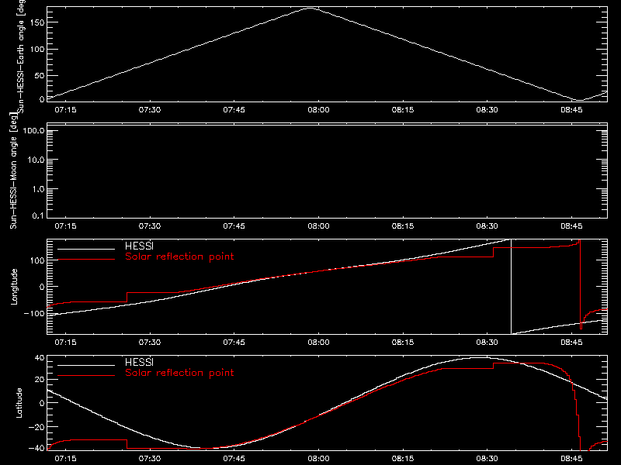Click Solar reflection point legend in Longitude plot

click(x=179, y=257)
